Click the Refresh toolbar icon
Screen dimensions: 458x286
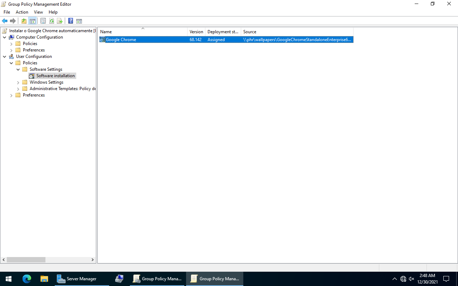click(x=52, y=21)
